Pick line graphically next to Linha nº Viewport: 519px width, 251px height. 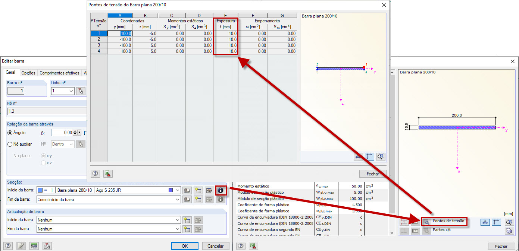point(81,91)
